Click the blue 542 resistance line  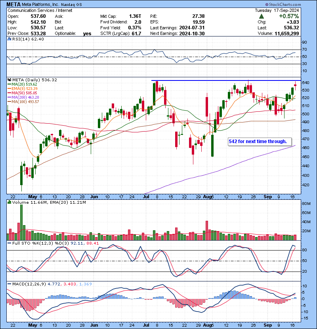pos(226,80)
